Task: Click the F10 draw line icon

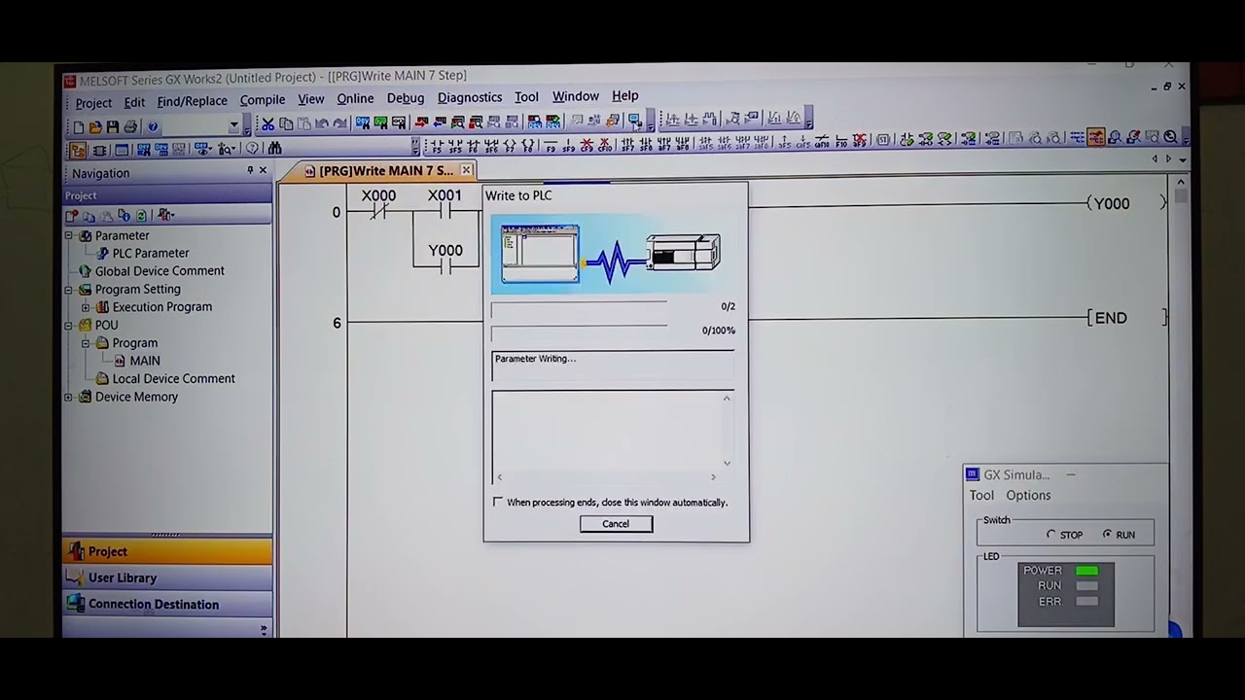Action: (841, 142)
